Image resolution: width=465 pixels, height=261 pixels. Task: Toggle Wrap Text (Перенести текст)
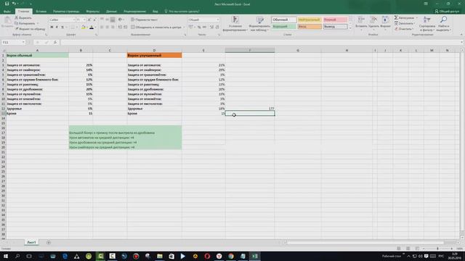(145, 20)
